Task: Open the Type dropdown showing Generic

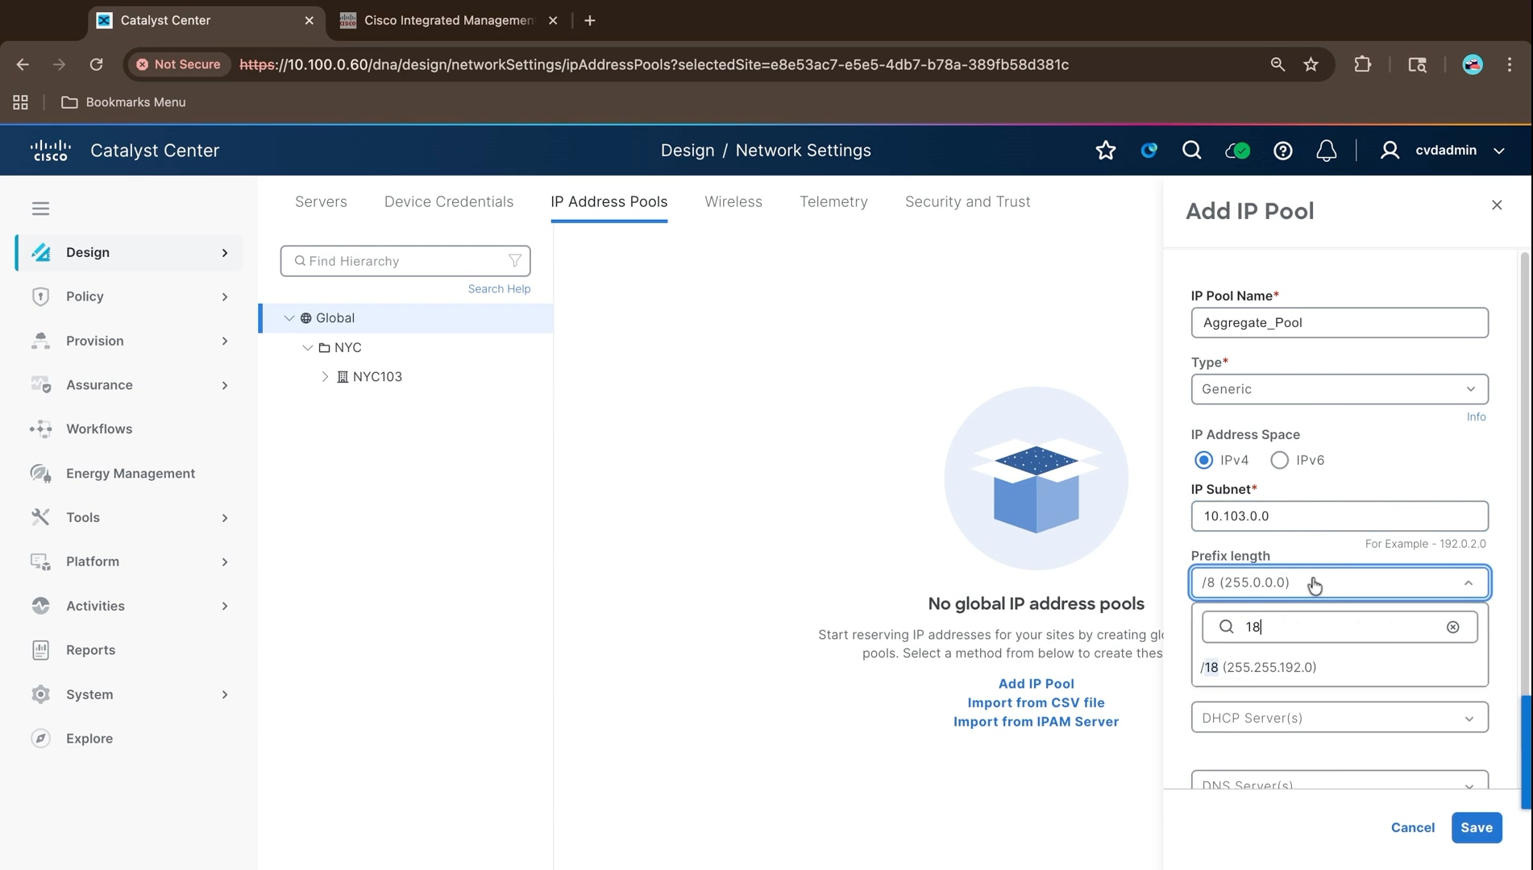Action: [x=1340, y=389]
